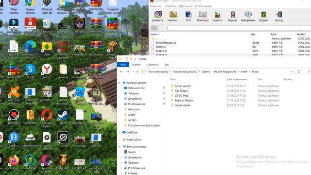Image resolution: width=311 pixels, height=175 pixels.
Task: Select the CS GO Mod folder
Action: [x=181, y=95]
